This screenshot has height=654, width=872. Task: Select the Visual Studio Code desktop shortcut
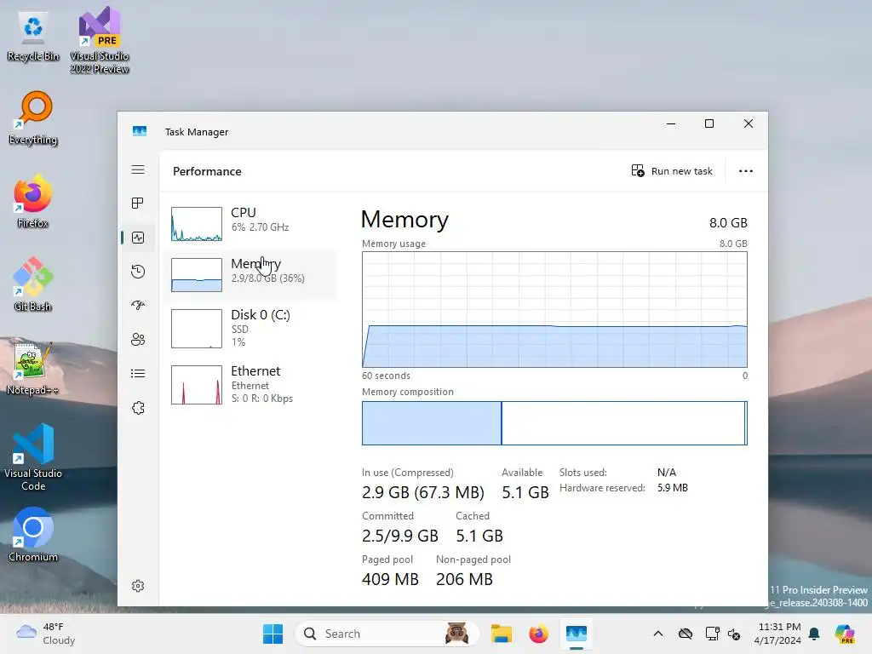(33, 457)
